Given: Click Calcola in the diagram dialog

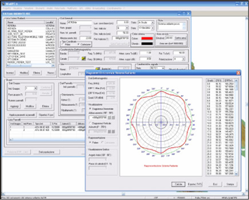Looking at the screenshot, I should (x=178, y=184).
